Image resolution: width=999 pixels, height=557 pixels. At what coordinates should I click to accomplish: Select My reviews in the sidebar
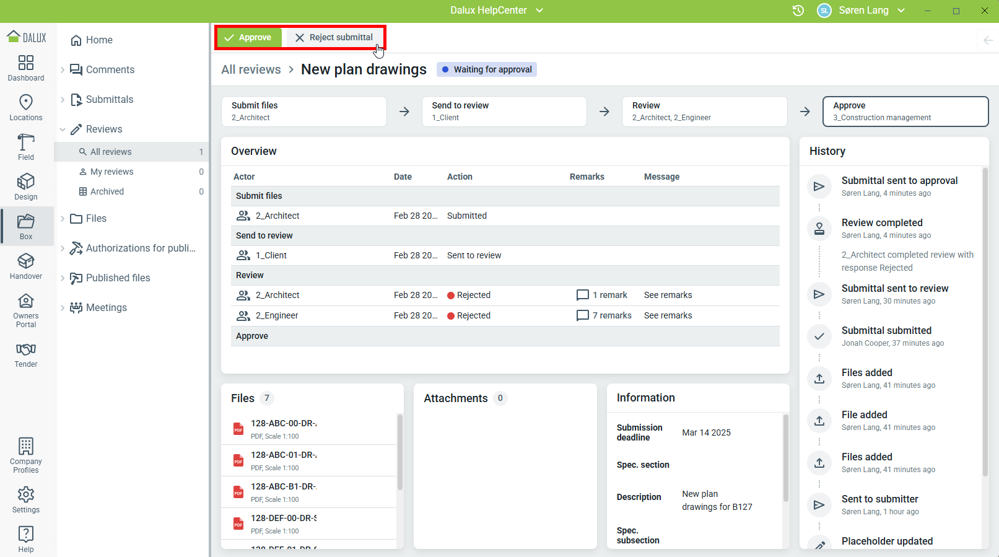111,172
